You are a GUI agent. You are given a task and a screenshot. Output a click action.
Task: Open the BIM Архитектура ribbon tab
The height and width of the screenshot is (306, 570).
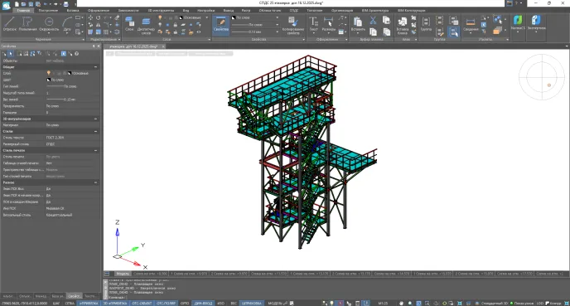375,11
